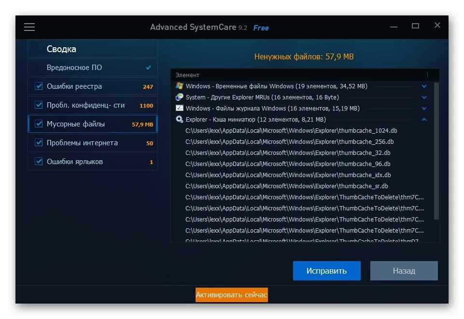This screenshot has width=464, height=319.
Task: Click the Windows - Временные файлы row text
Action: (x=276, y=86)
